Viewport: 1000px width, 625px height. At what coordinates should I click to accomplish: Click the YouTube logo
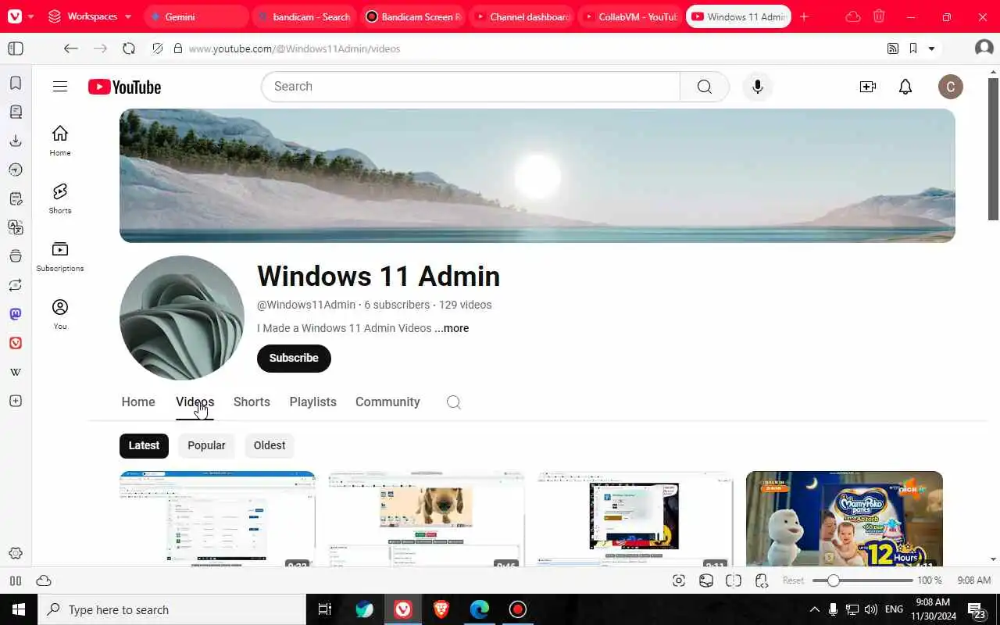click(125, 87)
